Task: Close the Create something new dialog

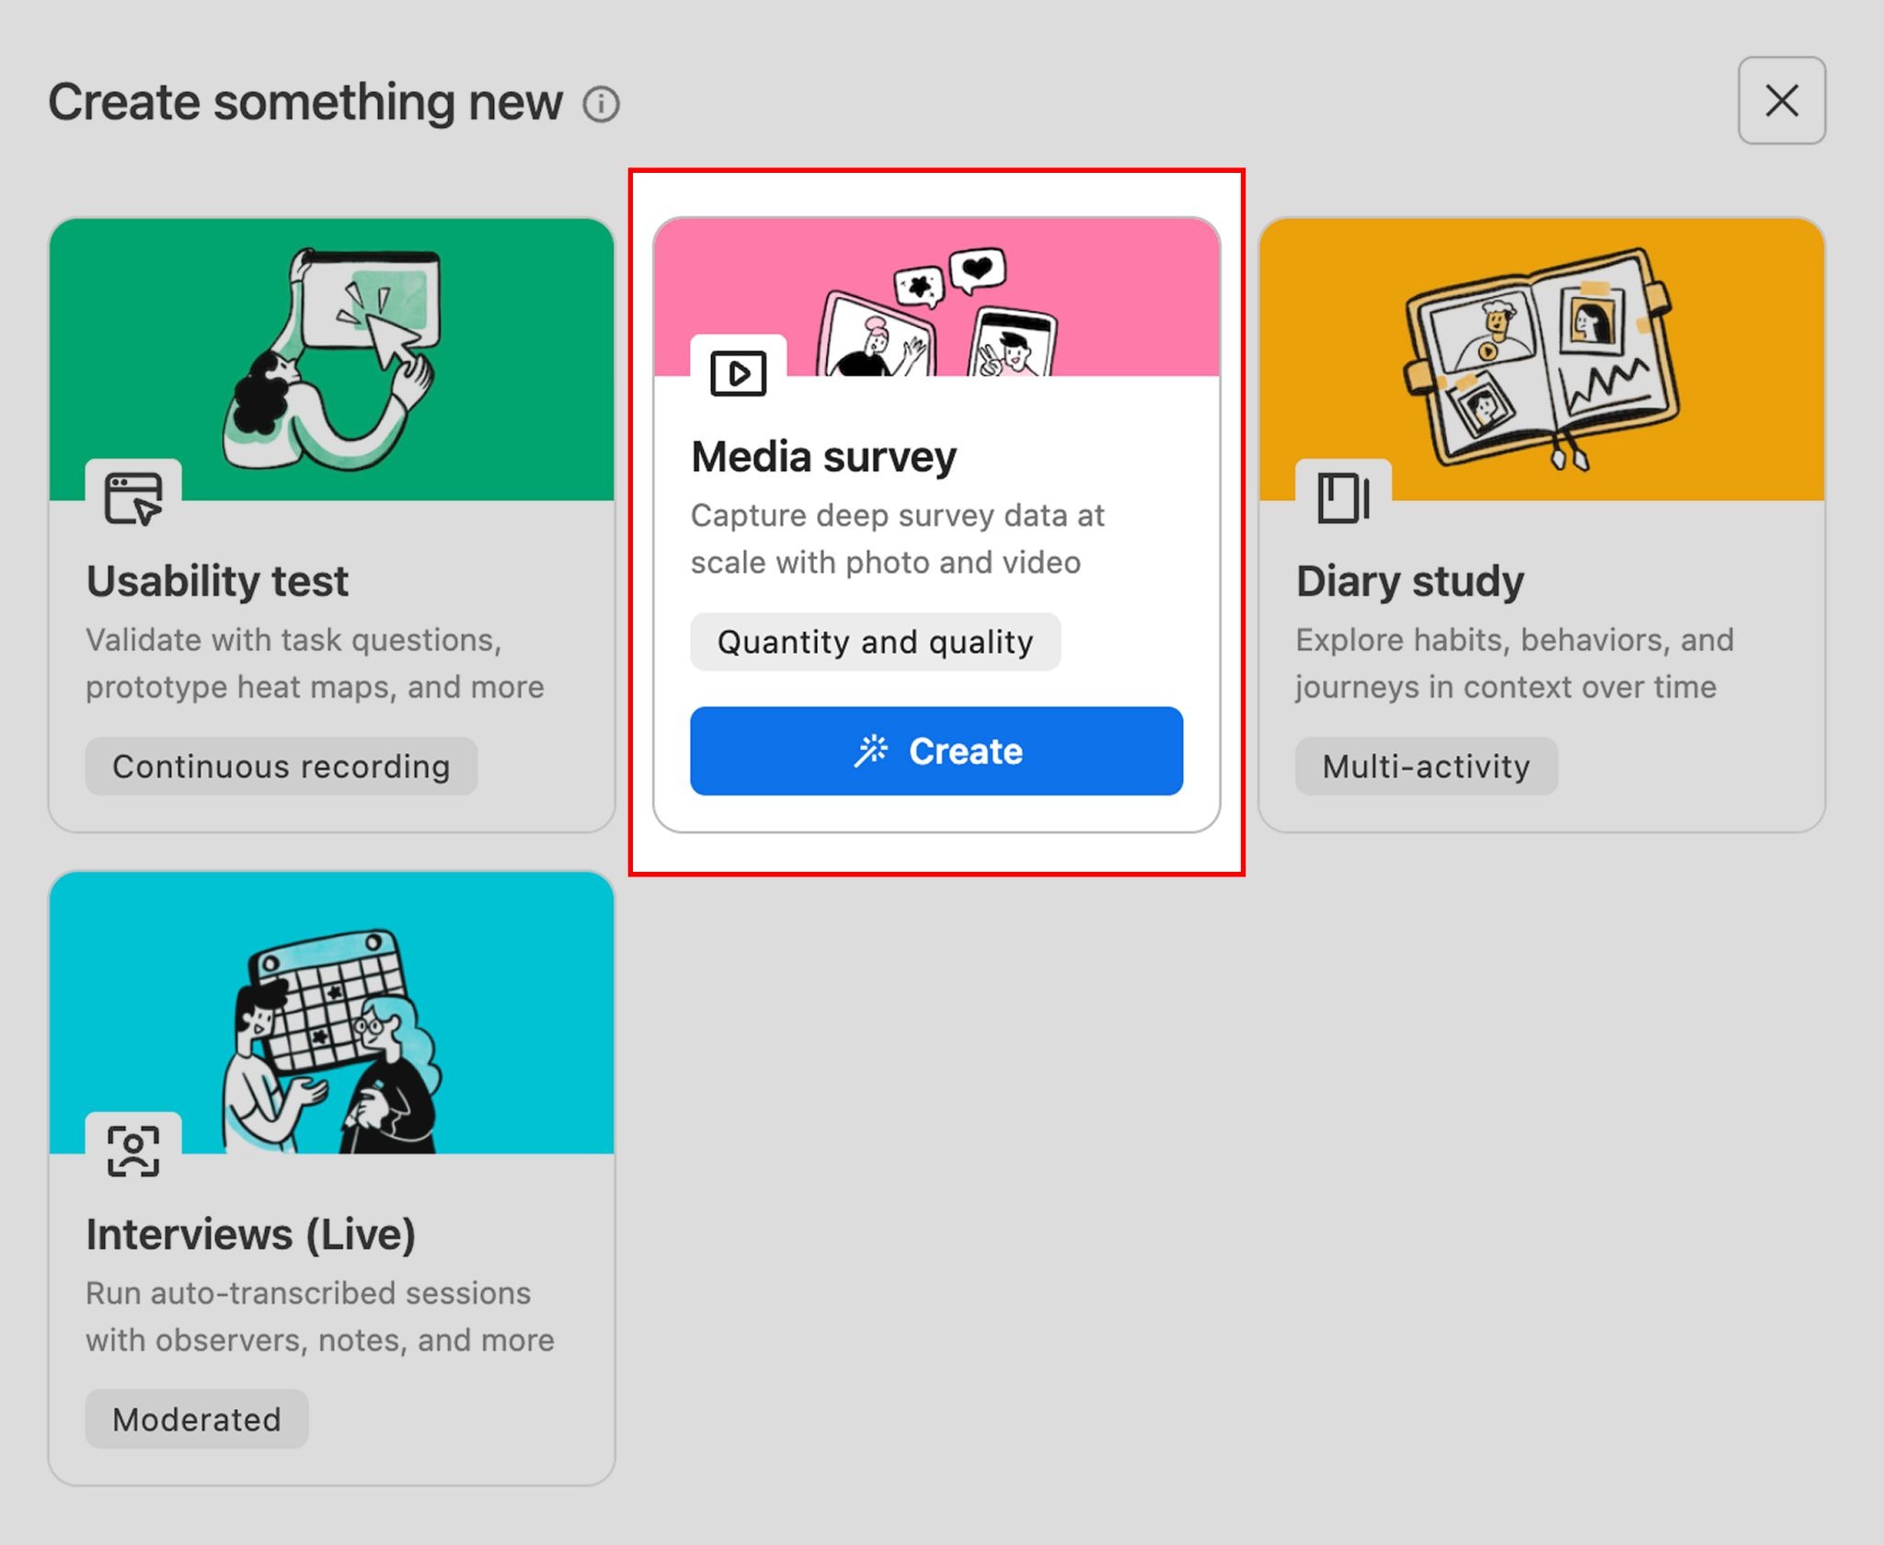Action: 1781,100
